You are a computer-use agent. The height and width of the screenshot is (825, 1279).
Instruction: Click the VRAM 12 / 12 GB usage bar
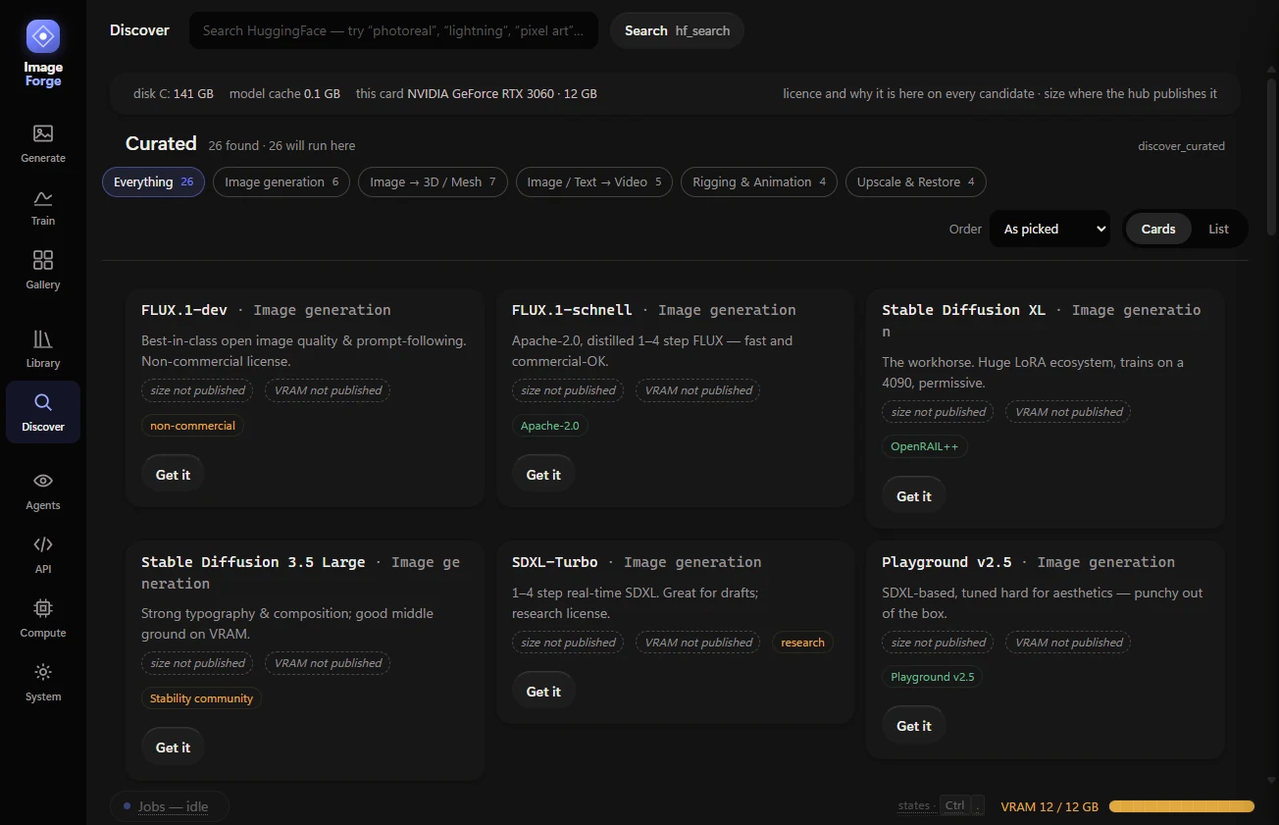coord(1182,806)
